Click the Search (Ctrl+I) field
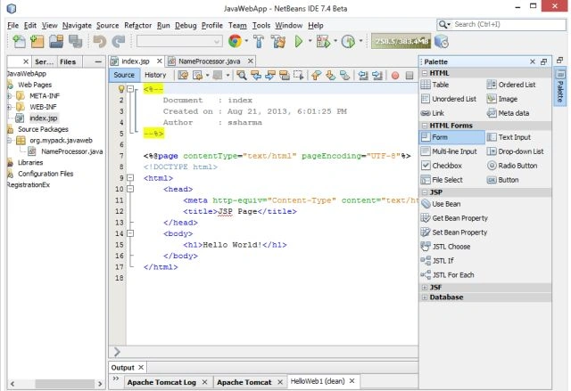This screenshot has width=571, height=391. tap(501, 24)
